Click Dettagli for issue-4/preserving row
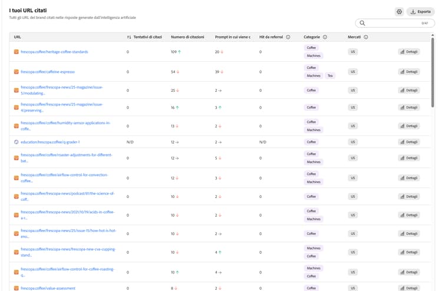442x291 pixels. (x=409, y=108)
